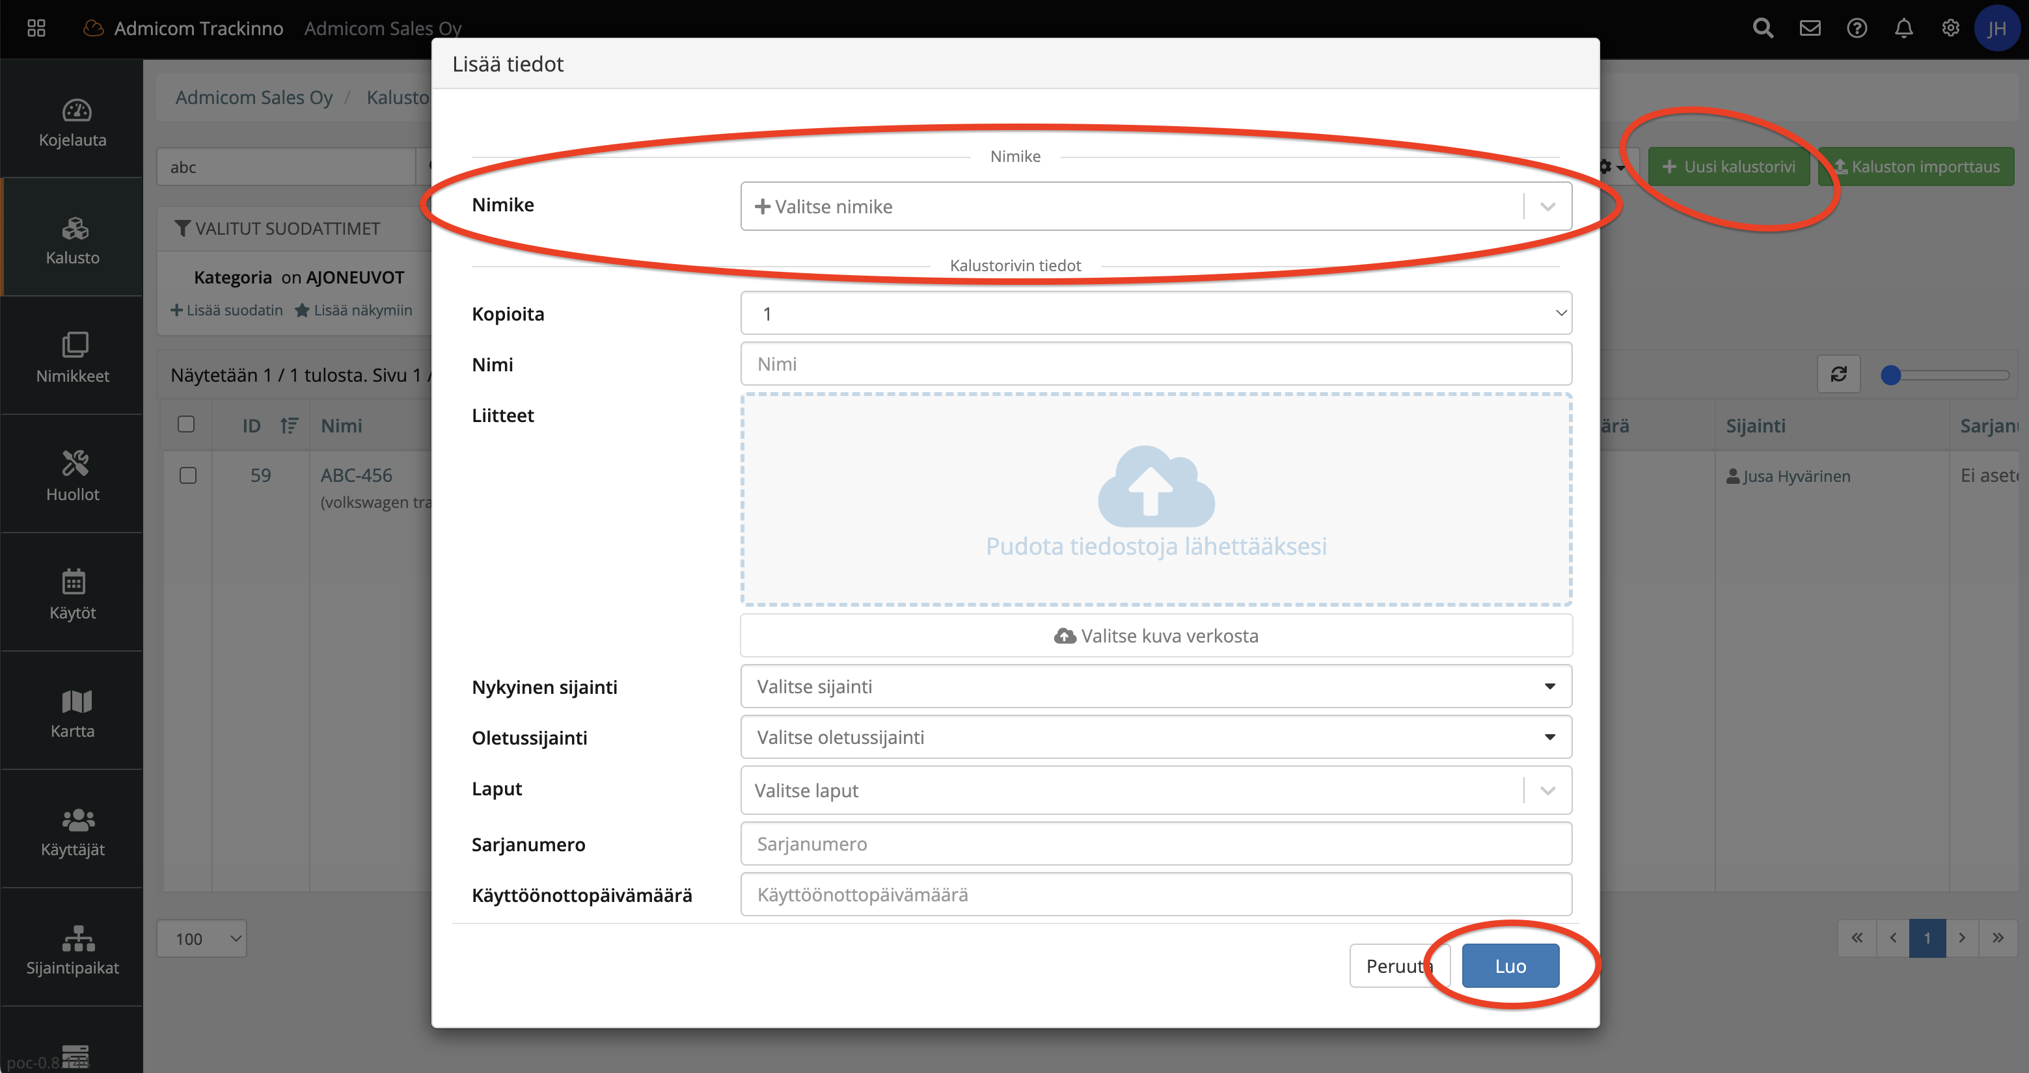
Task: Click the Sarjanumero input field
Action: (1156, 844)
